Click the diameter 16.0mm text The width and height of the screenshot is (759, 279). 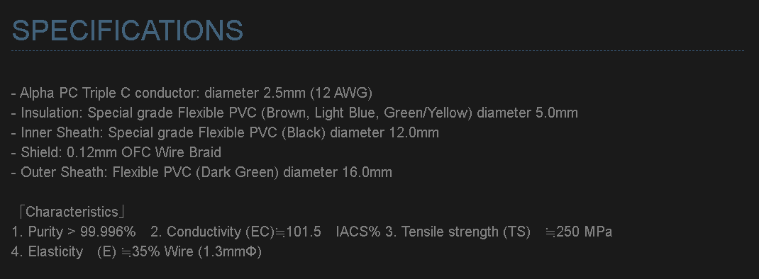click(338, 172)
